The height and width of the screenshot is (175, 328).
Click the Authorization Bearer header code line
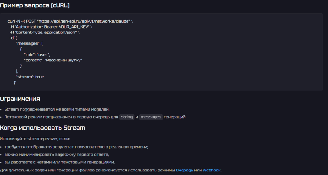pyautogui.click(x=51, y=27)
